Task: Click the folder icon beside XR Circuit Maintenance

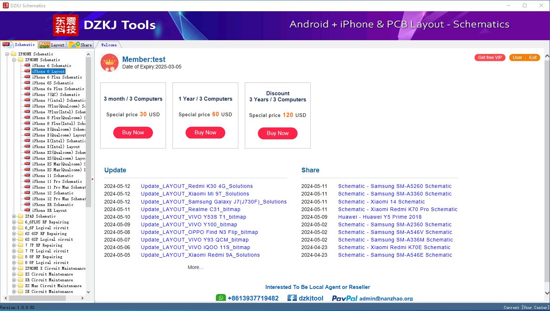Action: [x=21, y=280]
